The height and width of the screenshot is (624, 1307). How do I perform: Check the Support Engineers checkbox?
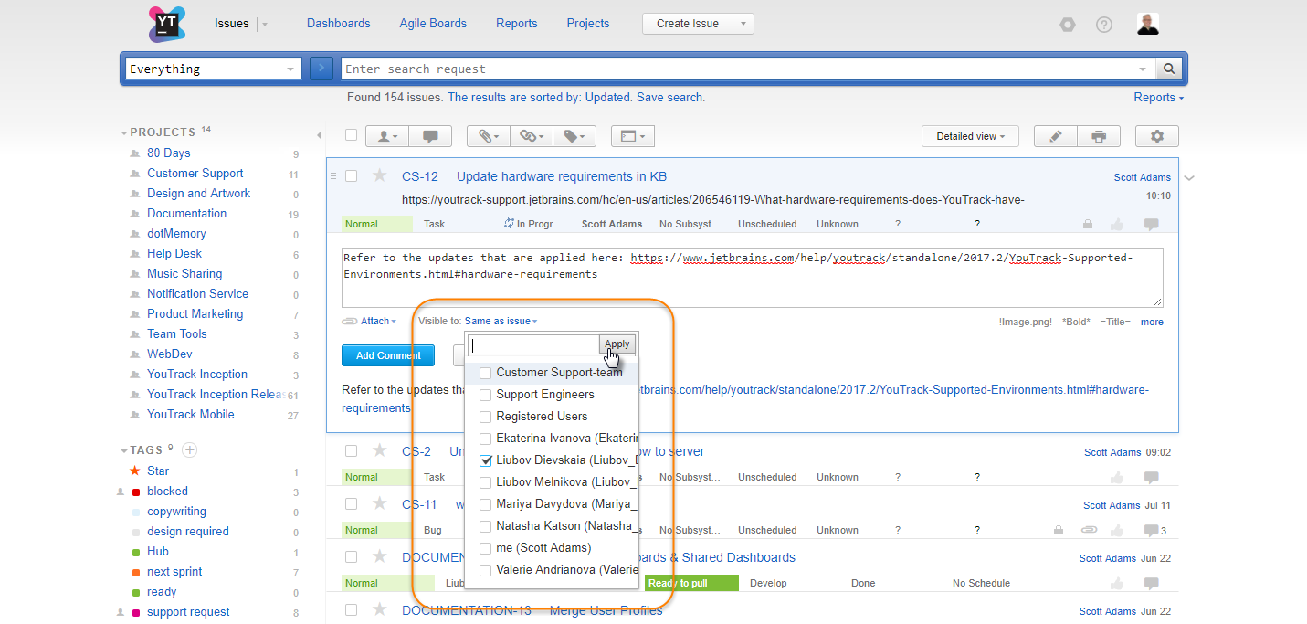pyautogui.click(x=486, y=395)
